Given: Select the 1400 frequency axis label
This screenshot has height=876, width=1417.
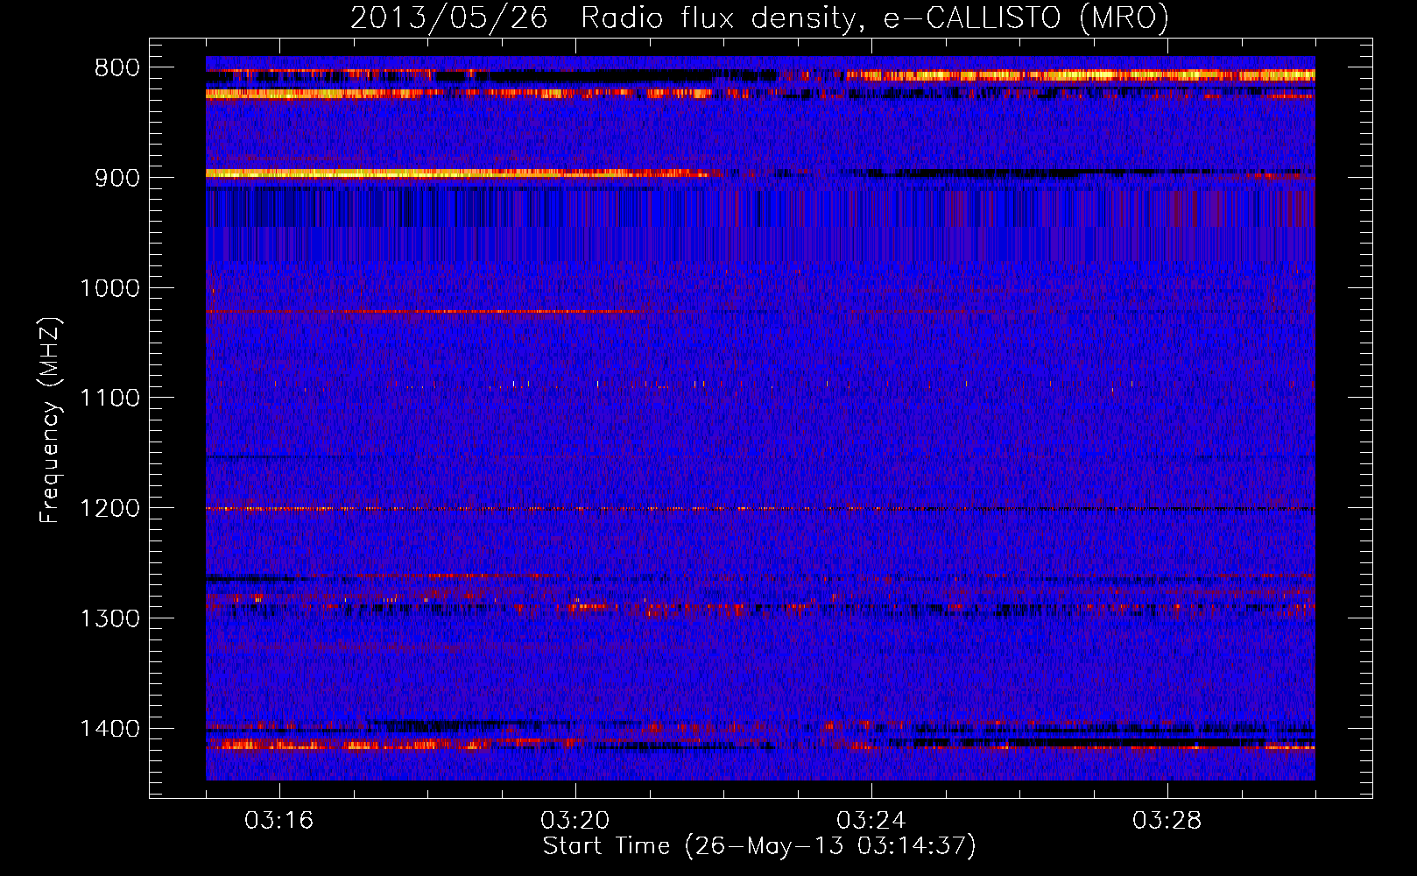Looking at the screenshot, I should click(109, 729).
